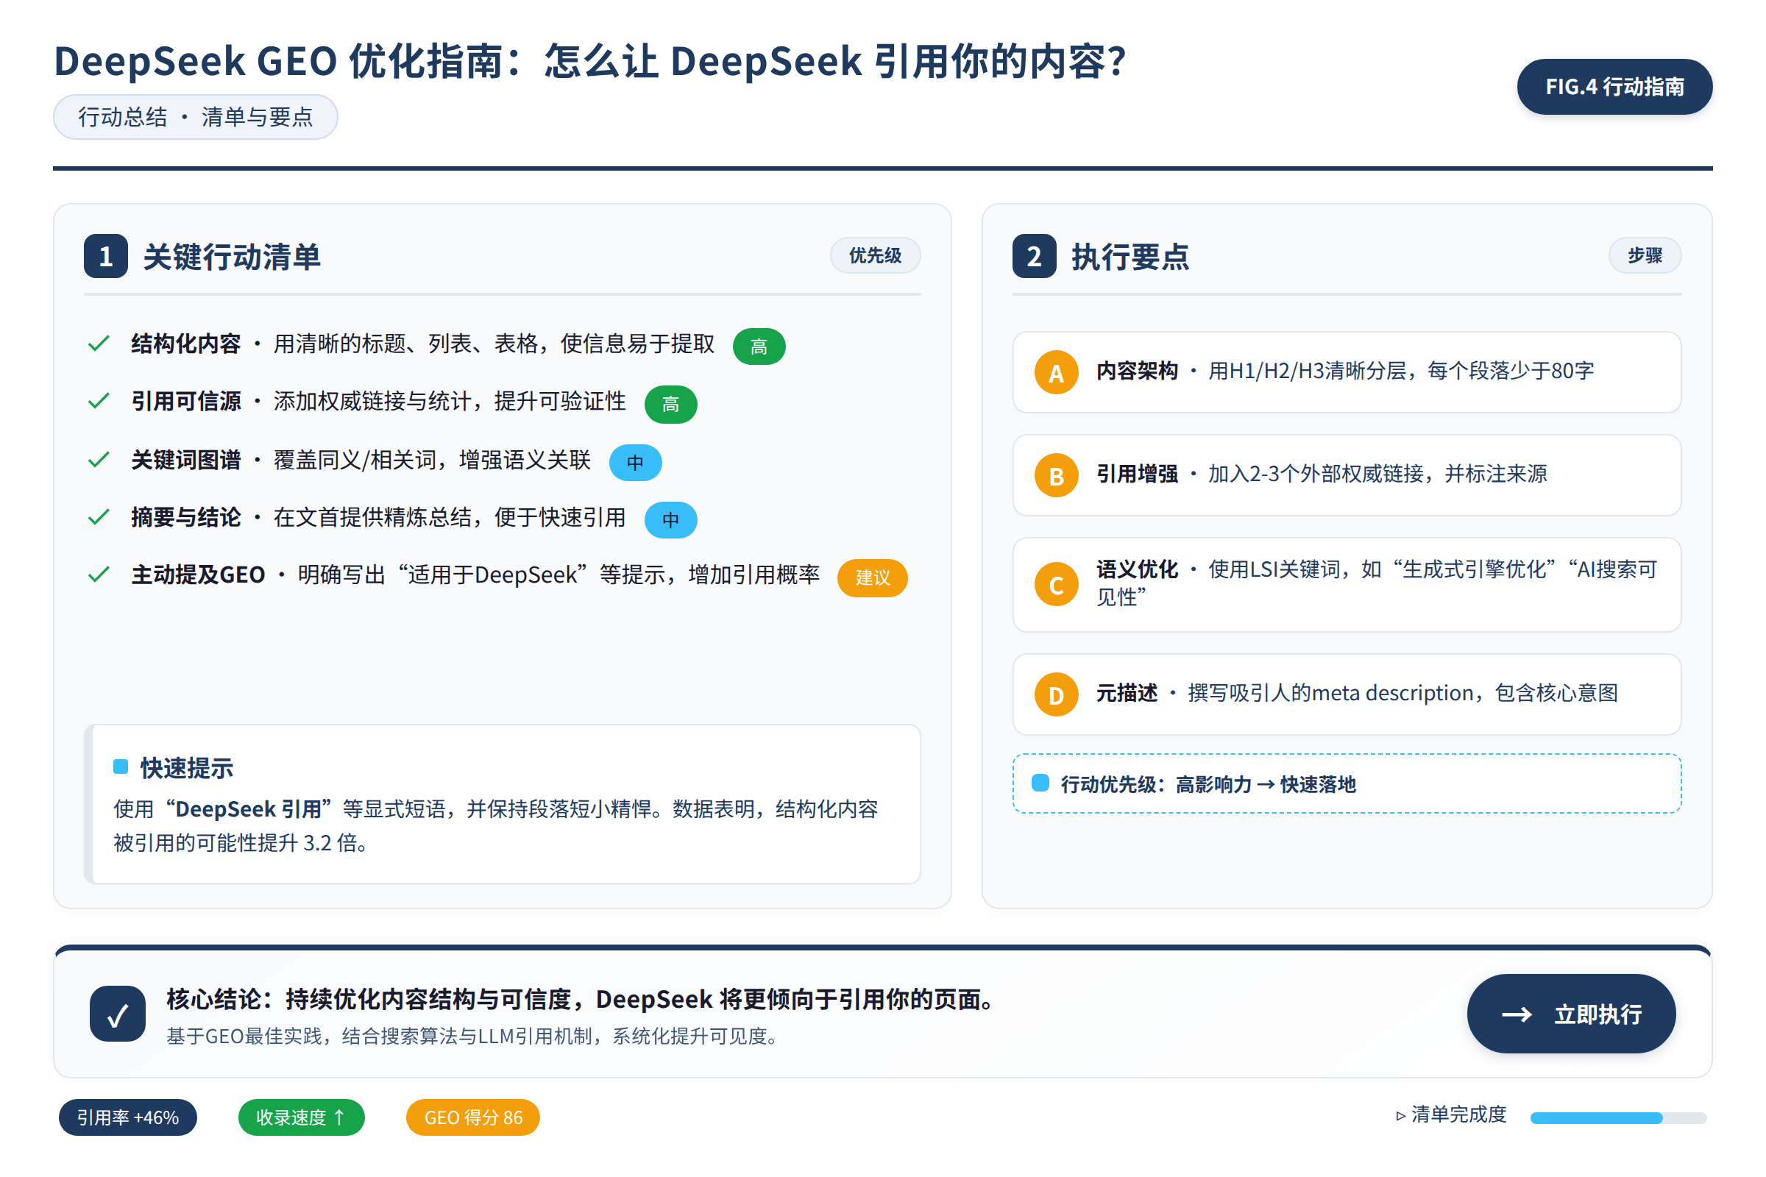Click the 摘要与结论 list item text
This screenshot has height=1177, width=1766.
378,517
